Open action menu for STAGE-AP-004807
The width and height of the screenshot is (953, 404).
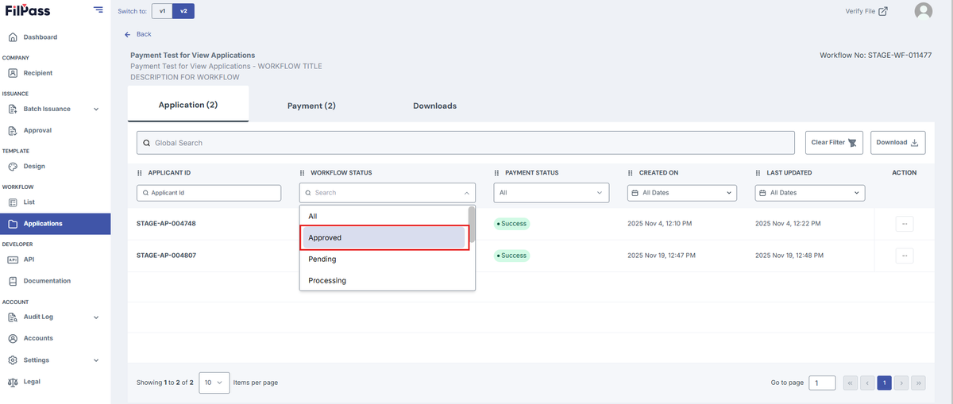point(904,256)
